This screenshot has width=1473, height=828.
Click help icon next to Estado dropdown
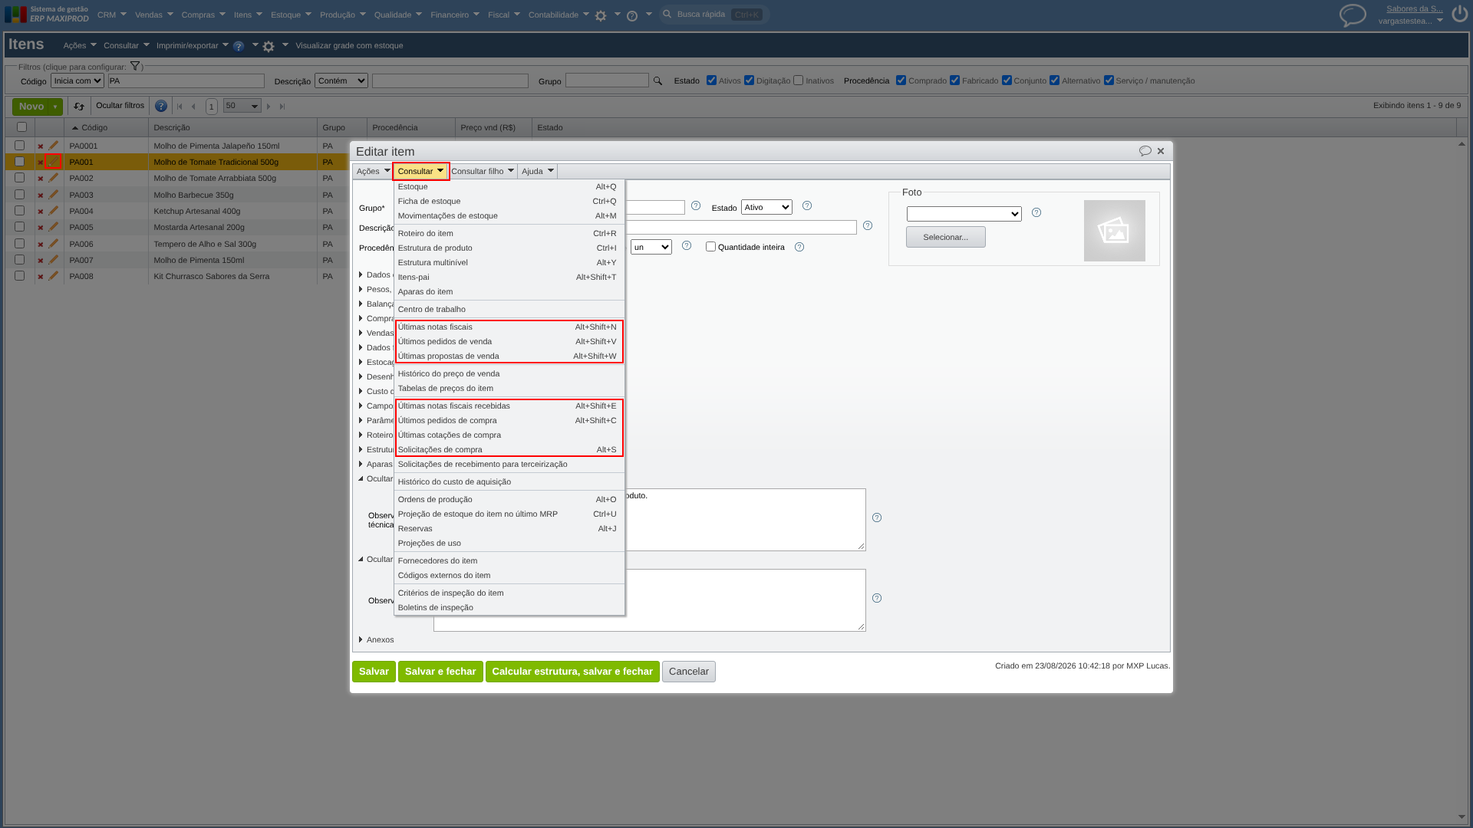point(807,206)
